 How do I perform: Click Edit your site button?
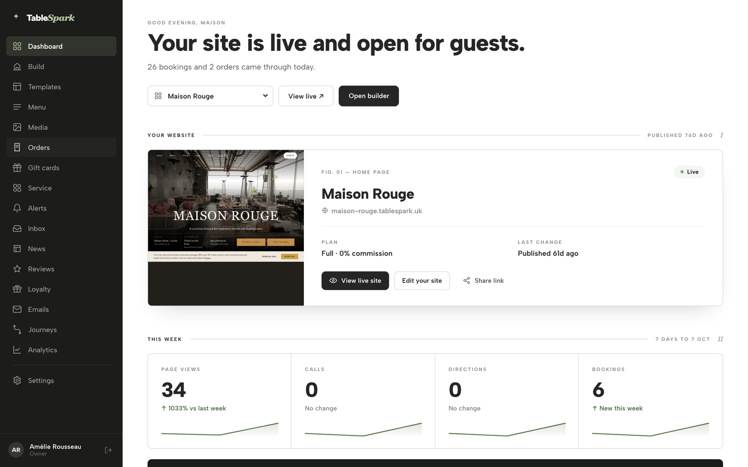pyautogui.click(x=422, y=281)
